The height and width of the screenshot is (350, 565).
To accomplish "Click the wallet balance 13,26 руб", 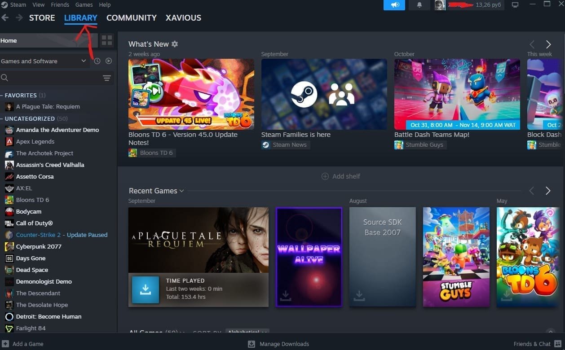I will coord(489,5).
